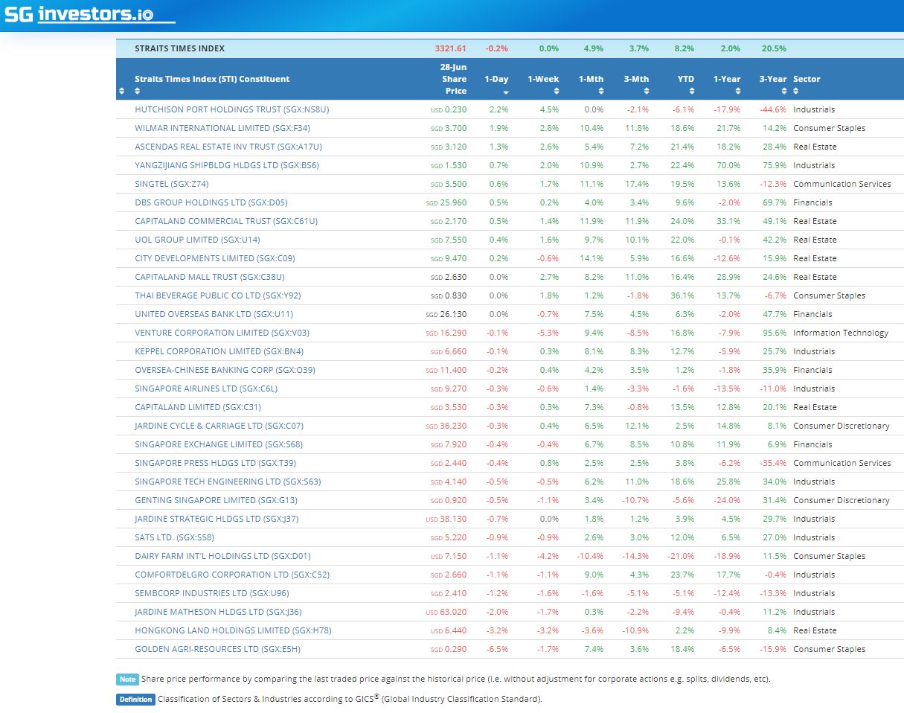Screen dimensions: 904x713
Task: Open Dairy Farm Int'l Holdings Ltd link
Action: coord(222,556)
